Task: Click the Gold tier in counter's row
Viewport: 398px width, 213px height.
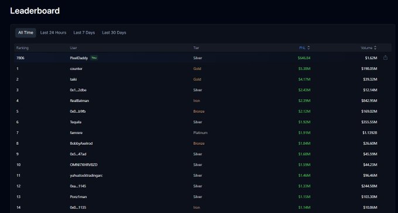Action: [x=197, y=68]
